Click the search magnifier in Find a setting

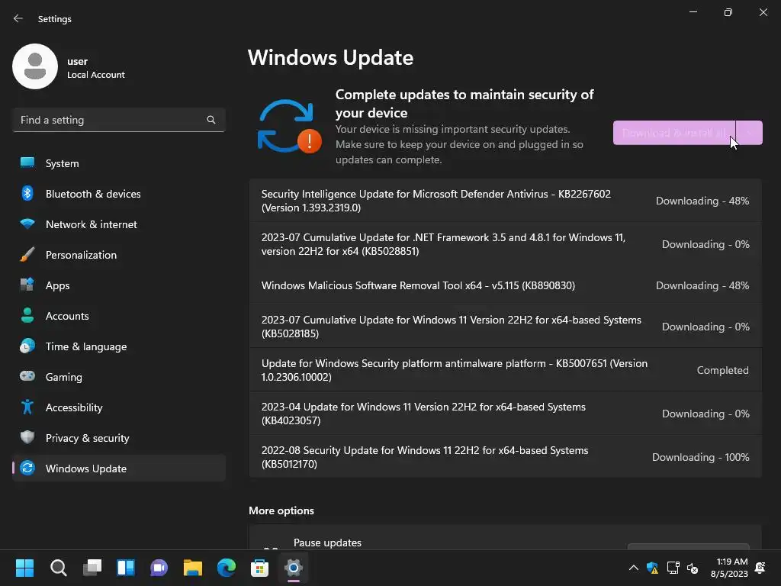pyautogui.click(x=211, y=120)
